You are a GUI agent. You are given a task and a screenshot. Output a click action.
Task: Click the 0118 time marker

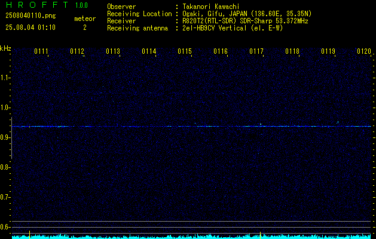(x=292, y=51)
